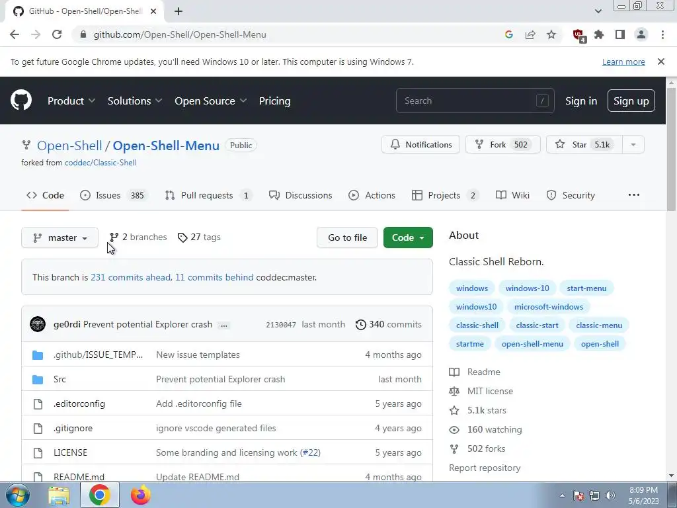Click ge0rdi's avatar image
677x508 pixels.
(38, 324)
